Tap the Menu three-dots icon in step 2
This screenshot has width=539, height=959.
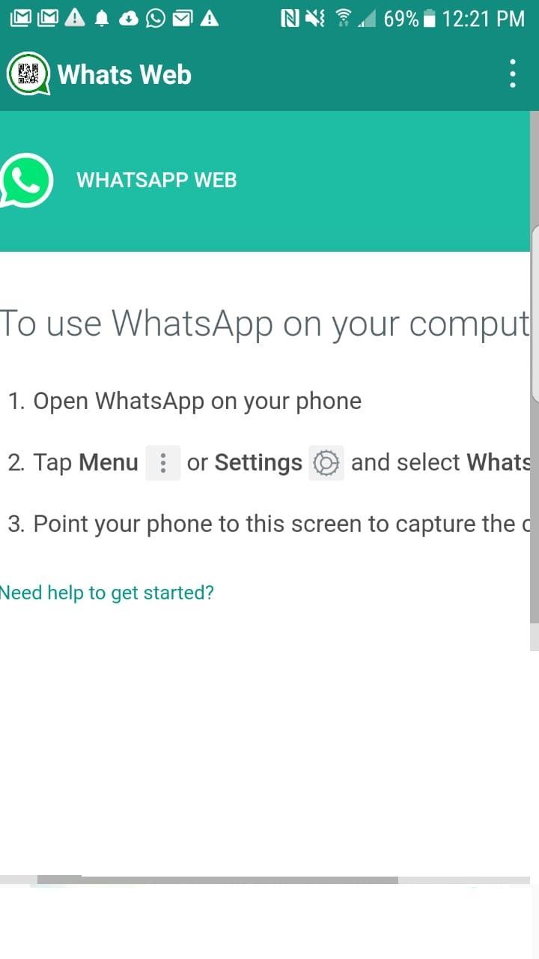162,463
